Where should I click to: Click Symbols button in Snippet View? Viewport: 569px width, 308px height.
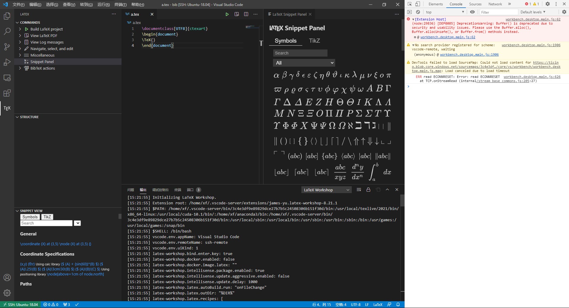point(30,217)
